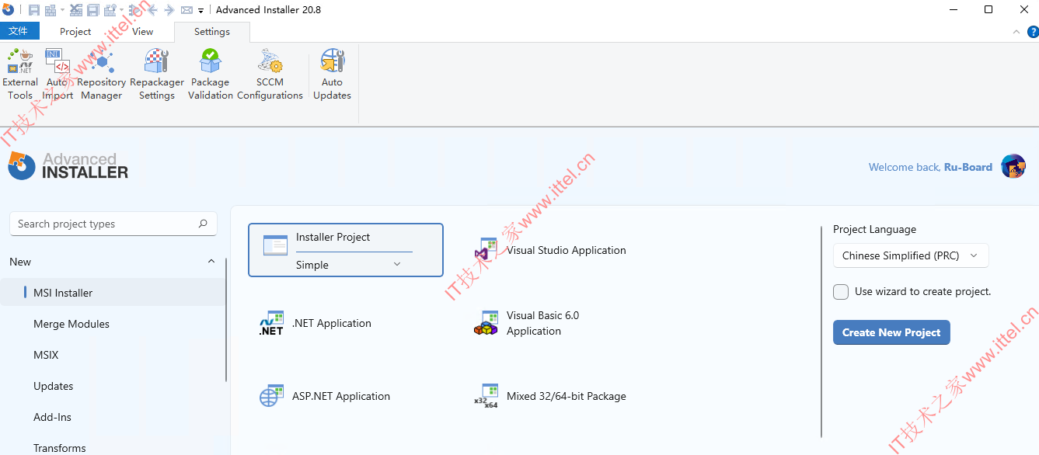Select the .NET Application project type
The height and width of the screenshot is (455, 1039).
[x=315, y=323]
